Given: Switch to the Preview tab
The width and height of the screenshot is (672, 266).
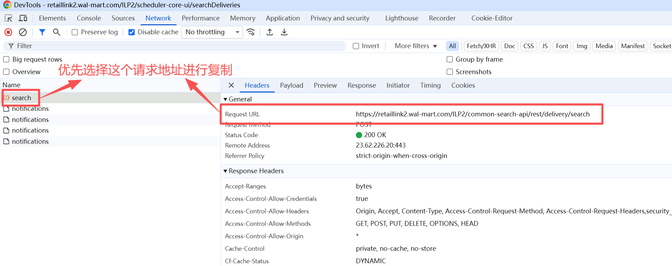Looking at the screenshot, I should coord(325,85).
